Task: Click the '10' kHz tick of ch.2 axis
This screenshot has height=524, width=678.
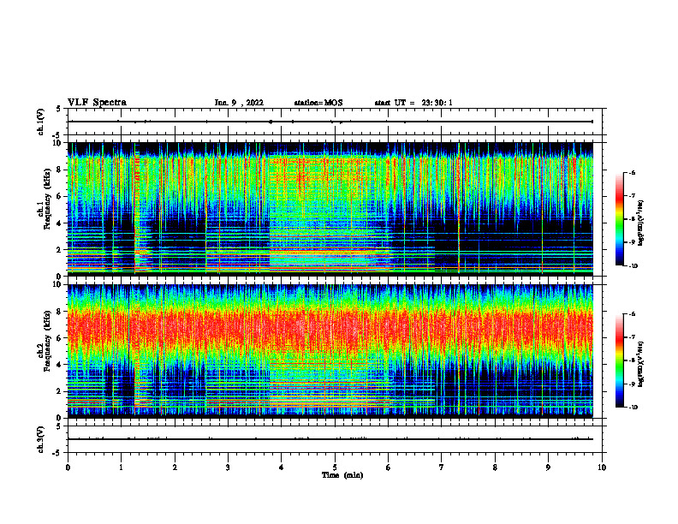Action: pos(57,284)
